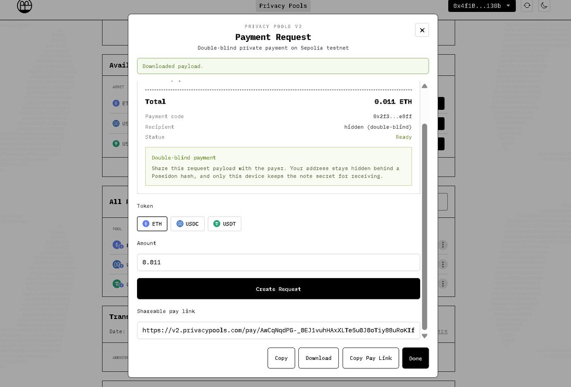Click the 'Downloaded payload.' notification
Image resolution: width=571 pixels, height=387 pixels.
click(x=283, y=66)
